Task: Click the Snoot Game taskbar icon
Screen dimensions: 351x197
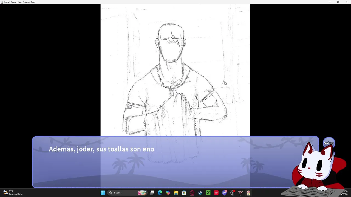Action: pyautogui.click(x=248, y=193)
